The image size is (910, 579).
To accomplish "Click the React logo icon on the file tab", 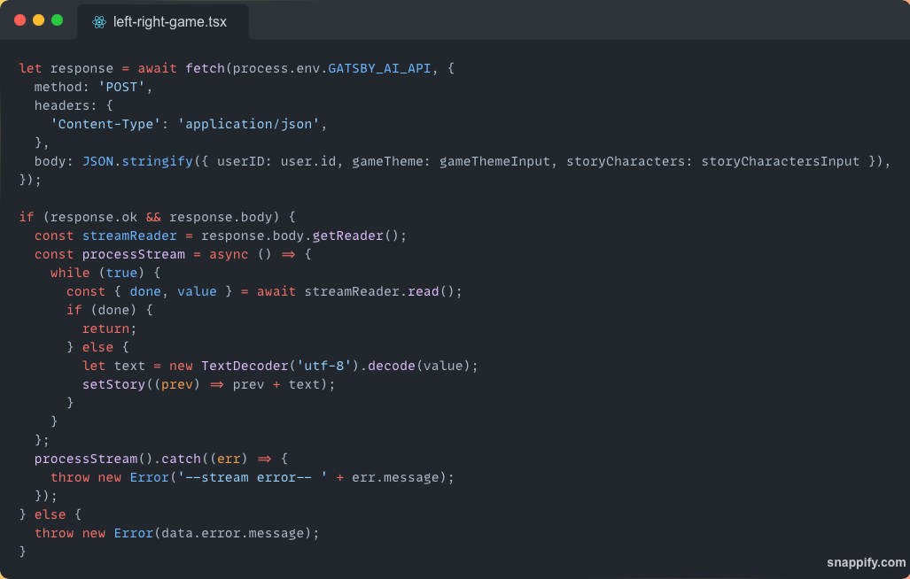I will (98, 21).
